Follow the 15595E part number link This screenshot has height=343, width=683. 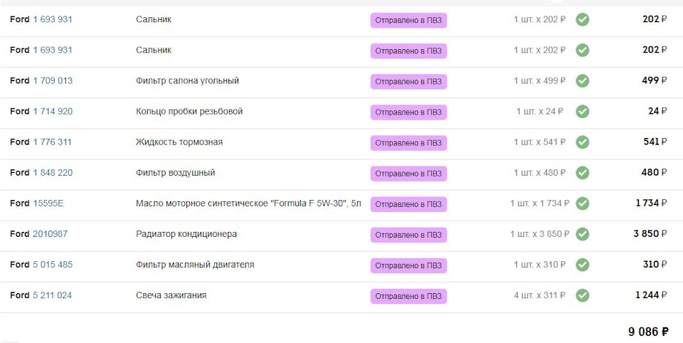click(x=48, y=204)
